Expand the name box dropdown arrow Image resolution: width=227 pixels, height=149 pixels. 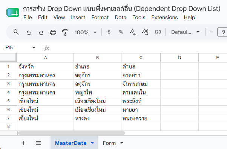click(34, 48)
